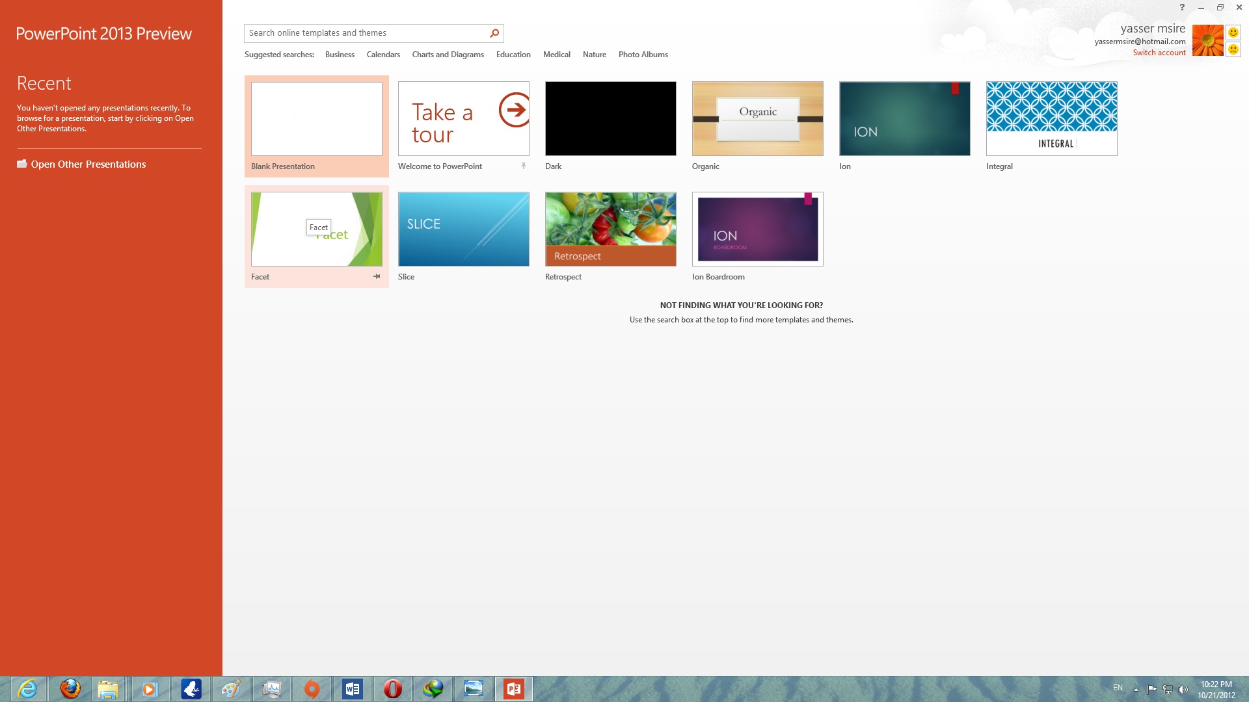1249x702 pixels.
Task: Click Switch account link
Action: (x=1159, y=53)
